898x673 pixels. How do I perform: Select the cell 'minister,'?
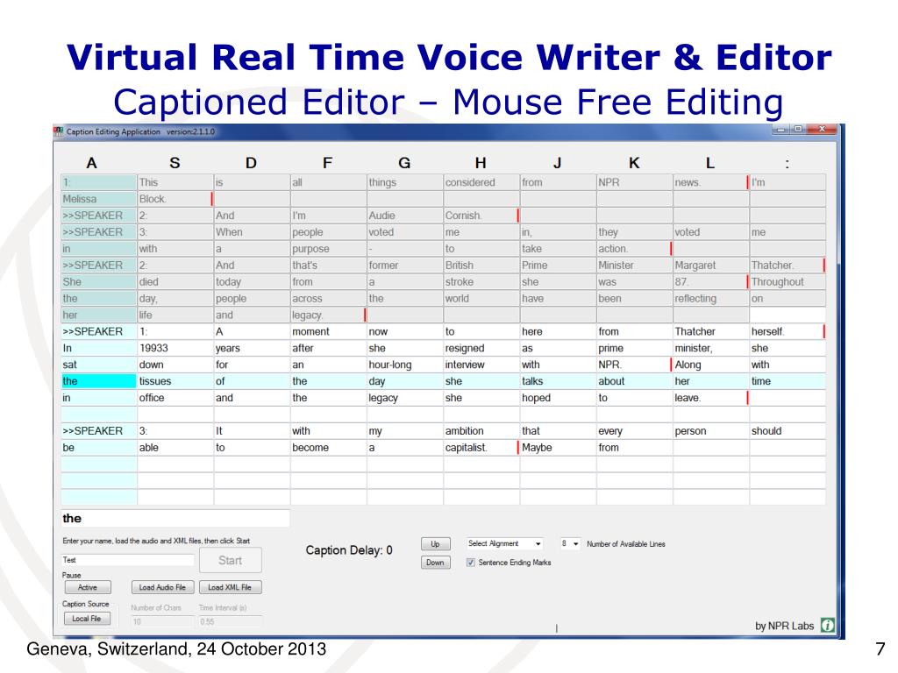(710, 348)
